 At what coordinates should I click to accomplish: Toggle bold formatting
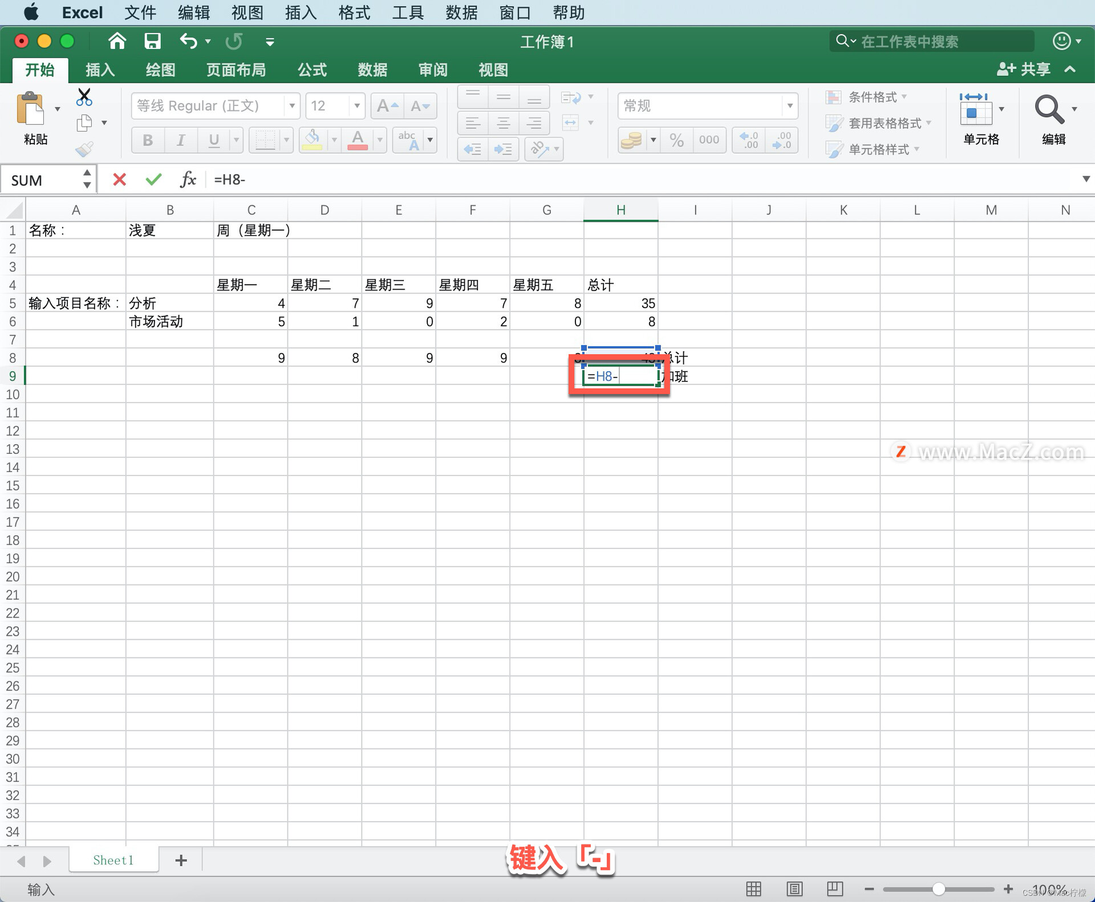148,140
